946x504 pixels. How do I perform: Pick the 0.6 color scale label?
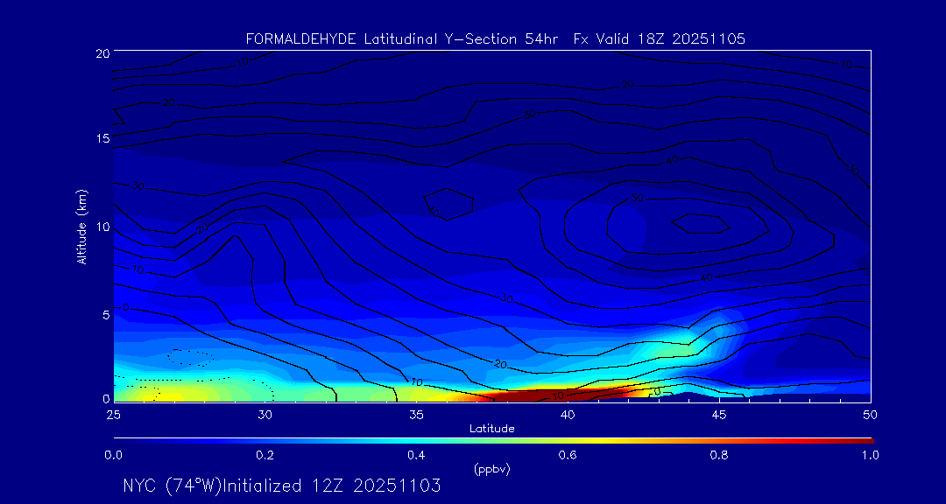568,455
